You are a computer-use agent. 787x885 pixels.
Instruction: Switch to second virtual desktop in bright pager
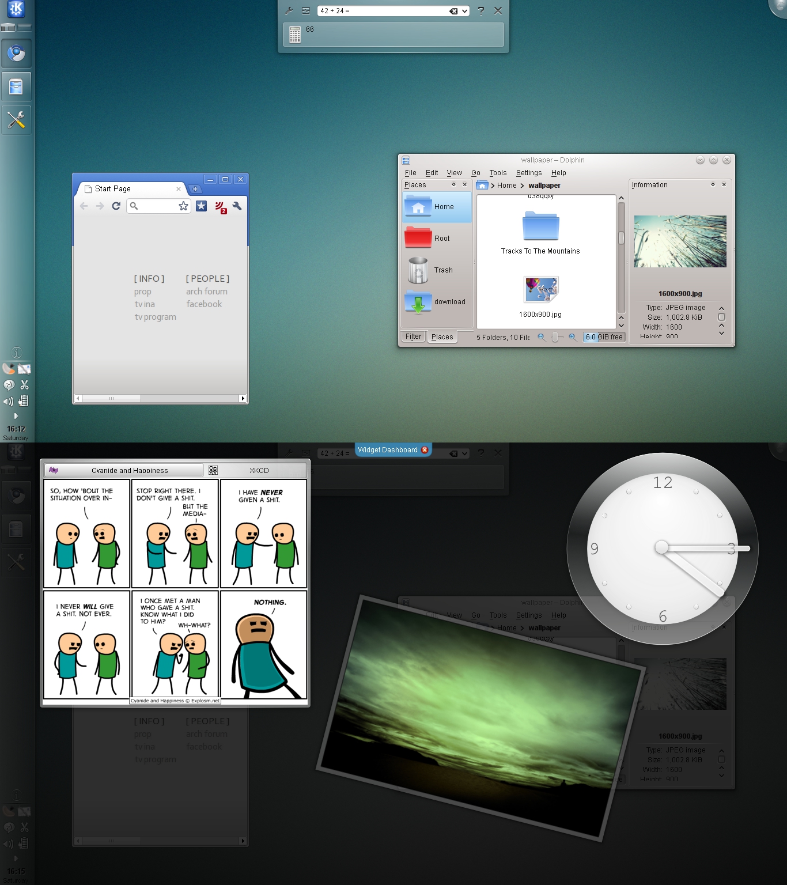pos(24,27)
